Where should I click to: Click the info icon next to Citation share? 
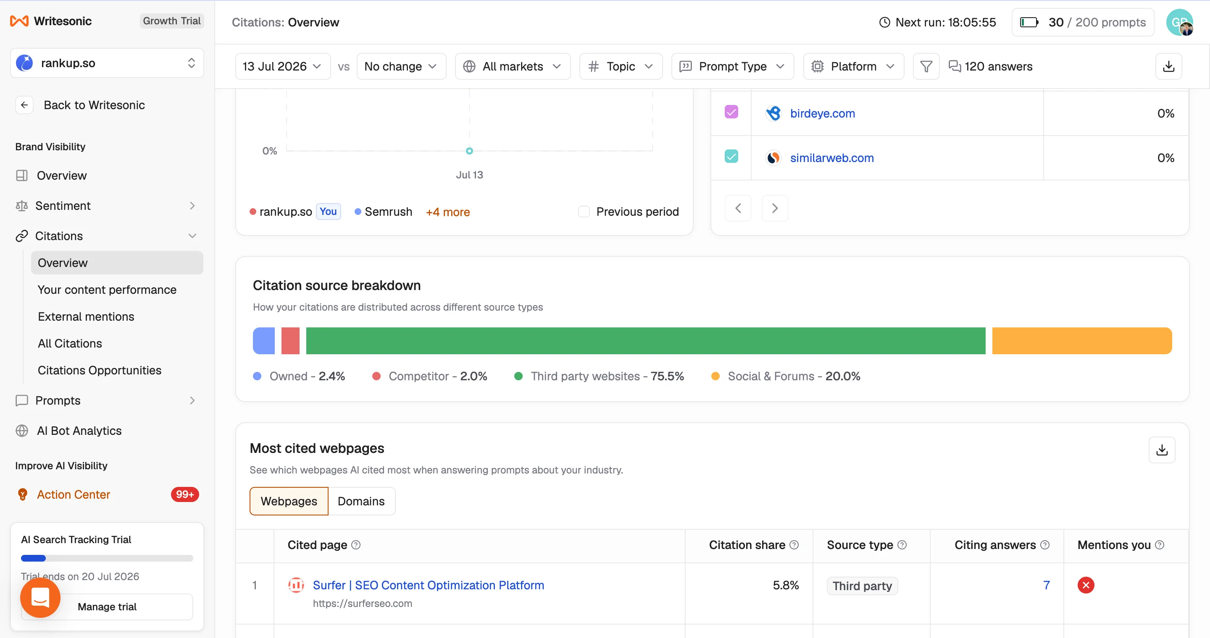[794, 545]
